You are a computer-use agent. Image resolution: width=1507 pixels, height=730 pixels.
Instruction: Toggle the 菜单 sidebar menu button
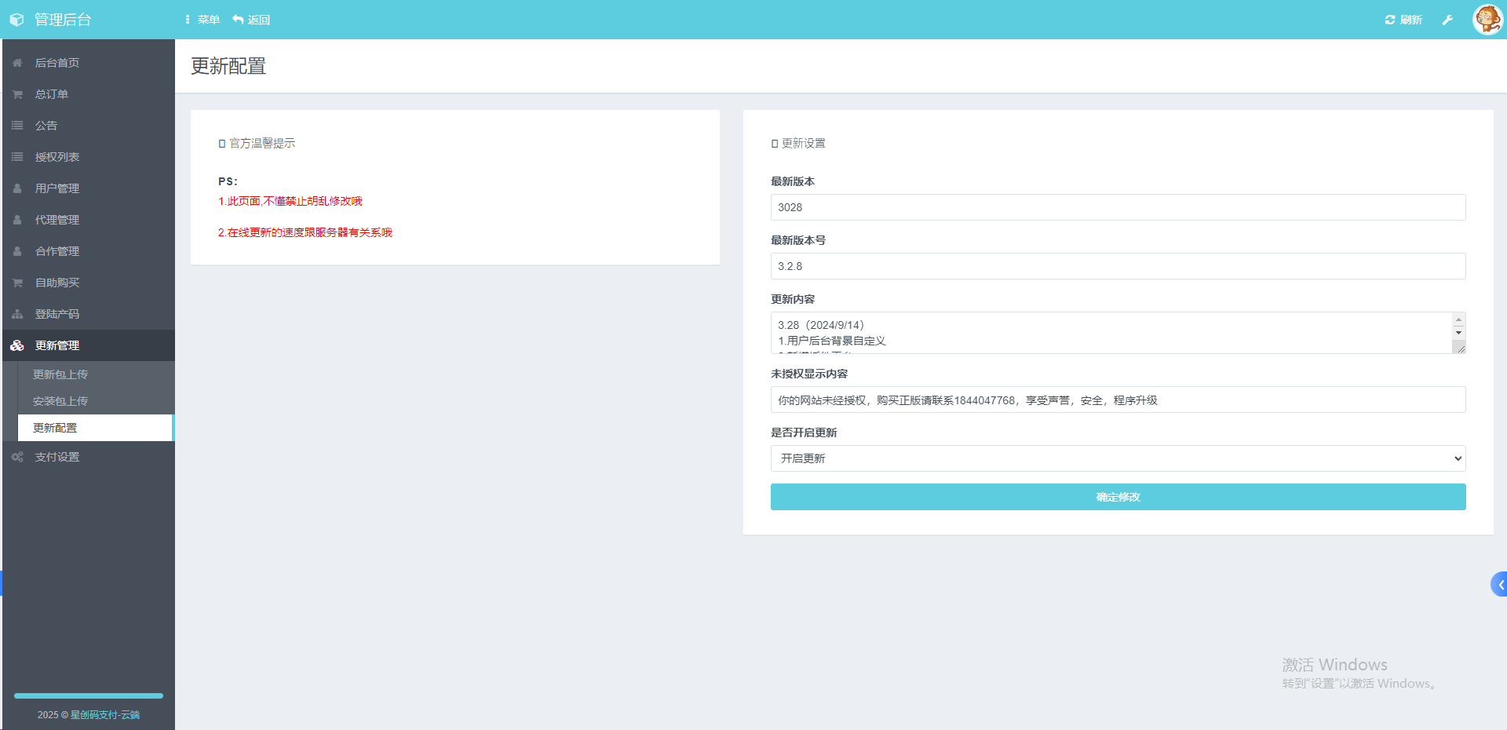click(x=202, y=20)
